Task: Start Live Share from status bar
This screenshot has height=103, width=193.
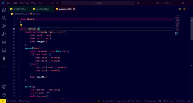Action: click(24, 101)
